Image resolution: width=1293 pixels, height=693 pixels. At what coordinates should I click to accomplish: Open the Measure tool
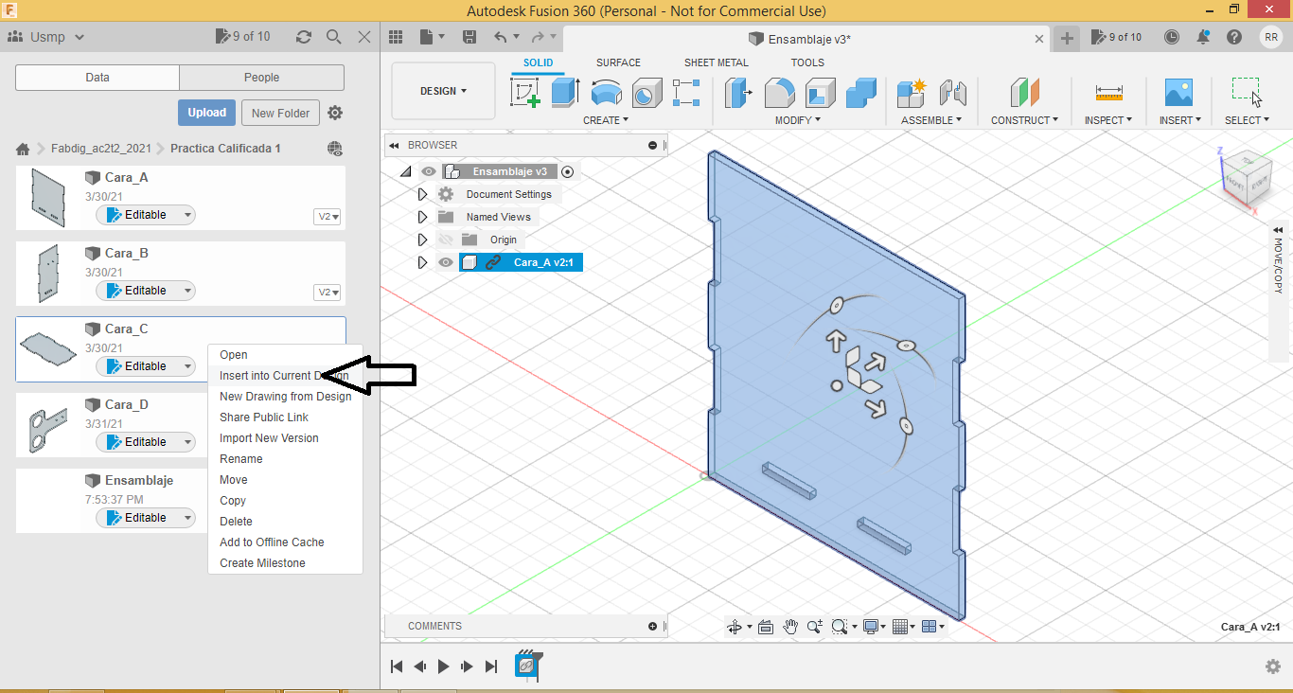1108,93
